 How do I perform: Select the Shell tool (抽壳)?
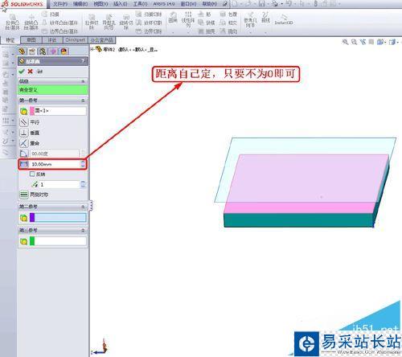pos(207,31)
